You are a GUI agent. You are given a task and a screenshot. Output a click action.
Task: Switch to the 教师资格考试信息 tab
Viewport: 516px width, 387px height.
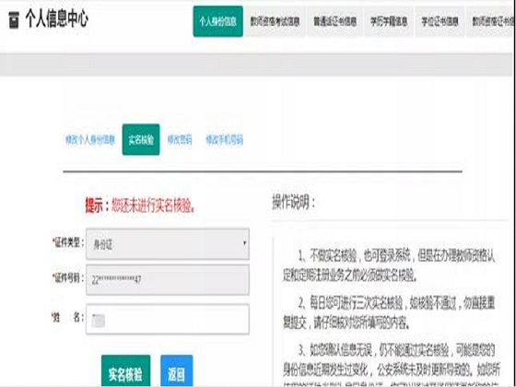pyautogui.click(x=275, y=21)
